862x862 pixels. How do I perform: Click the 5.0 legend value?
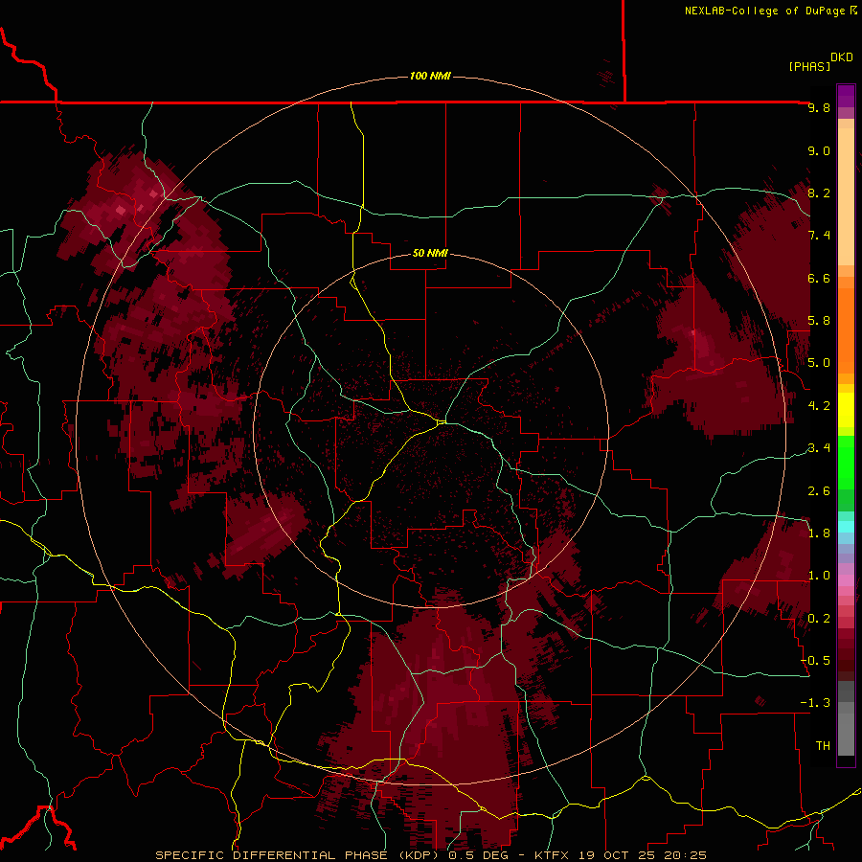click(x=819, y=363)
